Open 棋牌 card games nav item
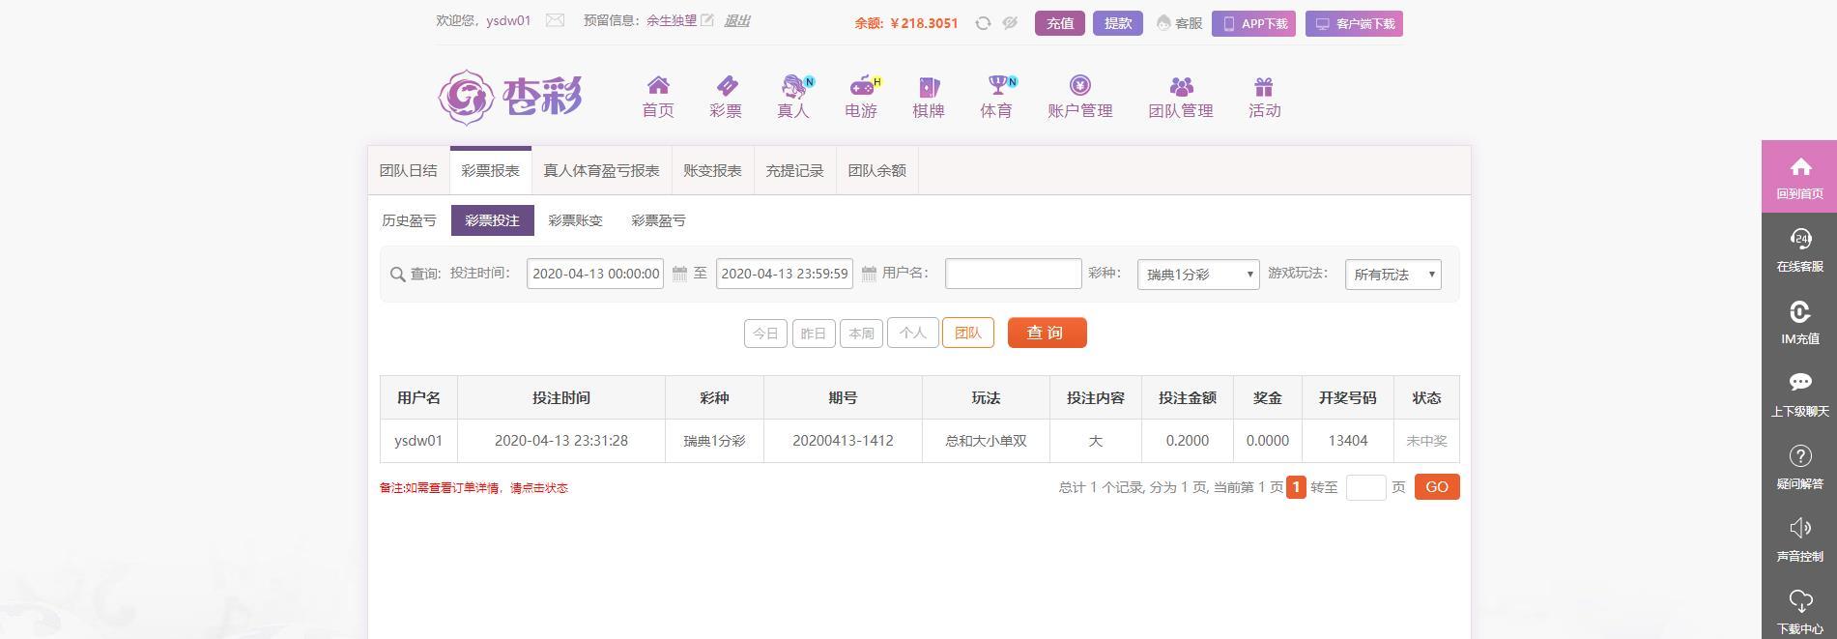The width and height of the screenshot is (1837, 639). (x=929, y=98)
